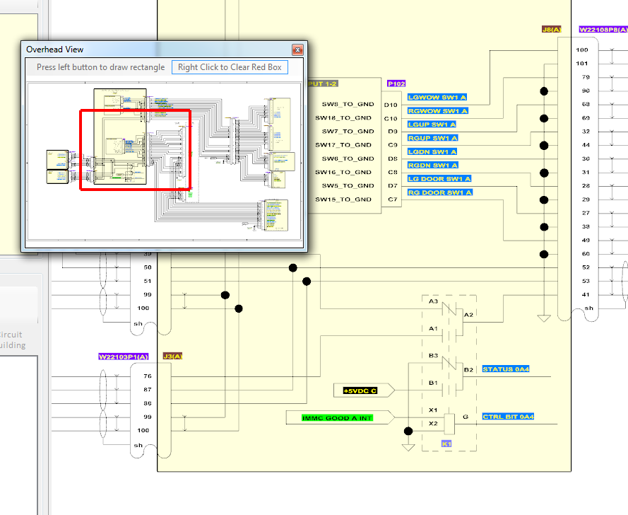Select the K1 relay reference label
Viewport: 628px width, 515px height.
[446, 444]
